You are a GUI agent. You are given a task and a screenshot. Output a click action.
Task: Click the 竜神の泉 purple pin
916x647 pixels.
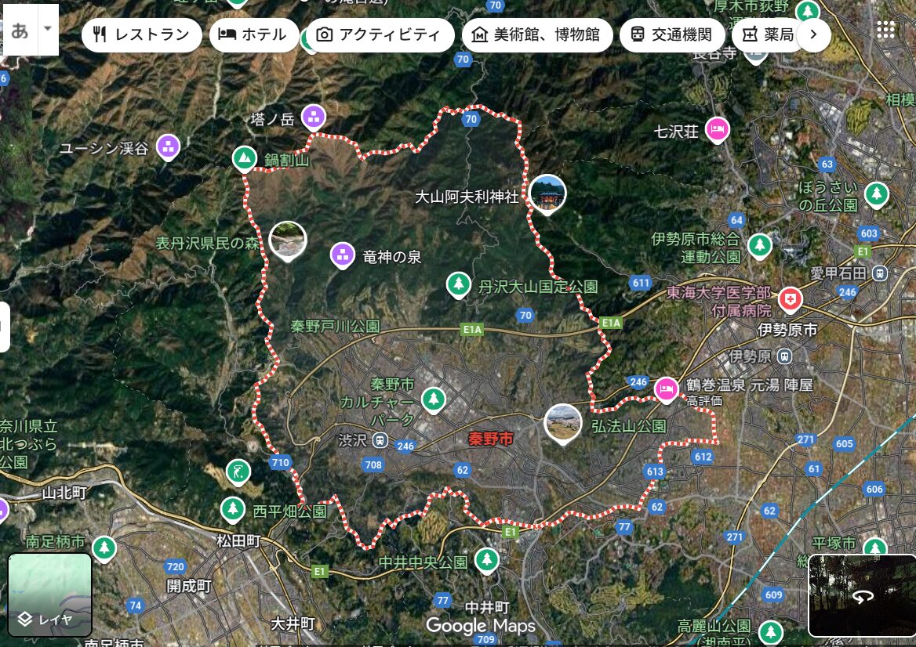pyautogui.click(x=341, y=254)
